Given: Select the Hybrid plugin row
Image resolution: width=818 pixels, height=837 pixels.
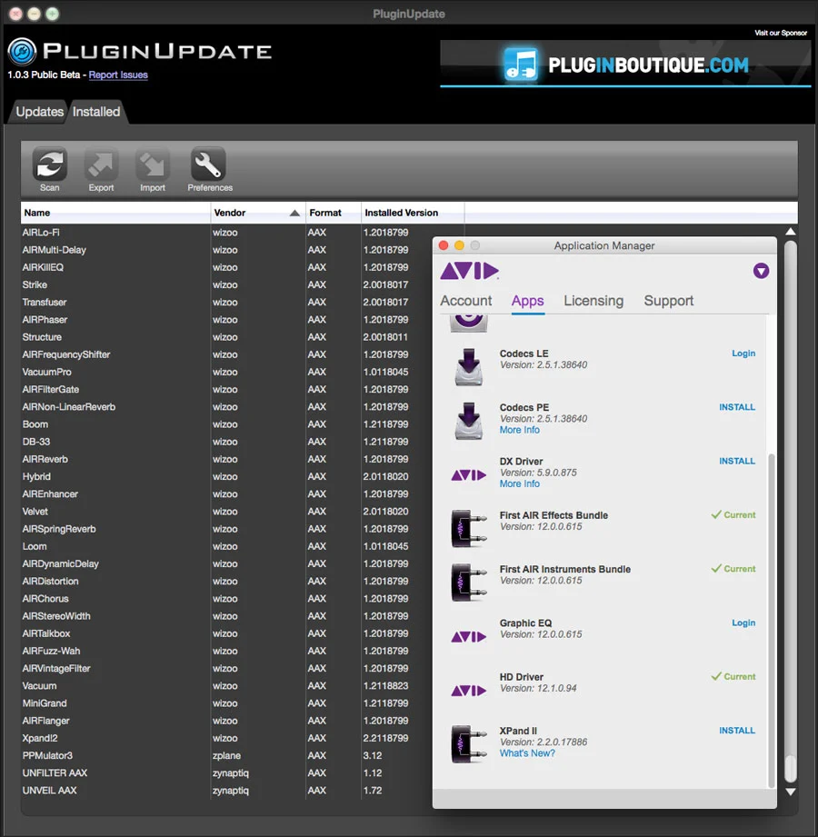Looking at the screenshot, I should tap(225, 477).
